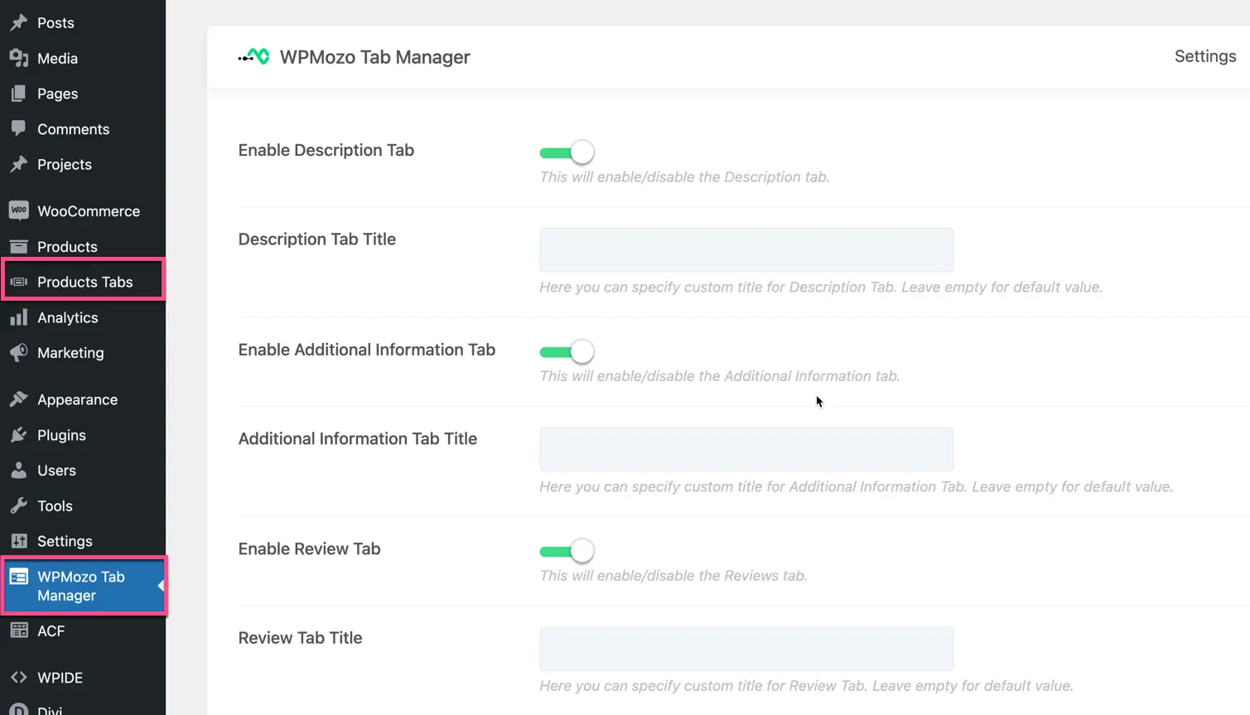This screenshot has height=715, width=1250.
Task: Click the Plugins plug icon
Action: [18, 435]
